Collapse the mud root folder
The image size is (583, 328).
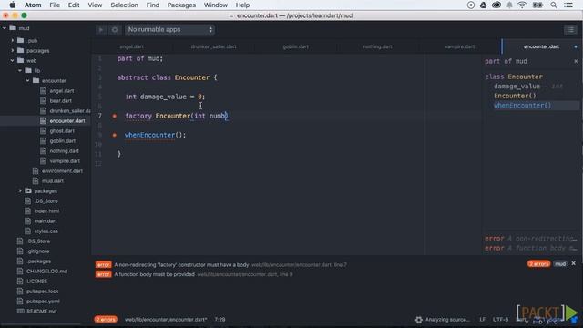[5, 28]
